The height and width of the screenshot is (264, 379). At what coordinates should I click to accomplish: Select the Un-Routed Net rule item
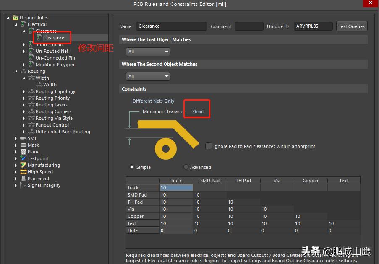point(52,51)
